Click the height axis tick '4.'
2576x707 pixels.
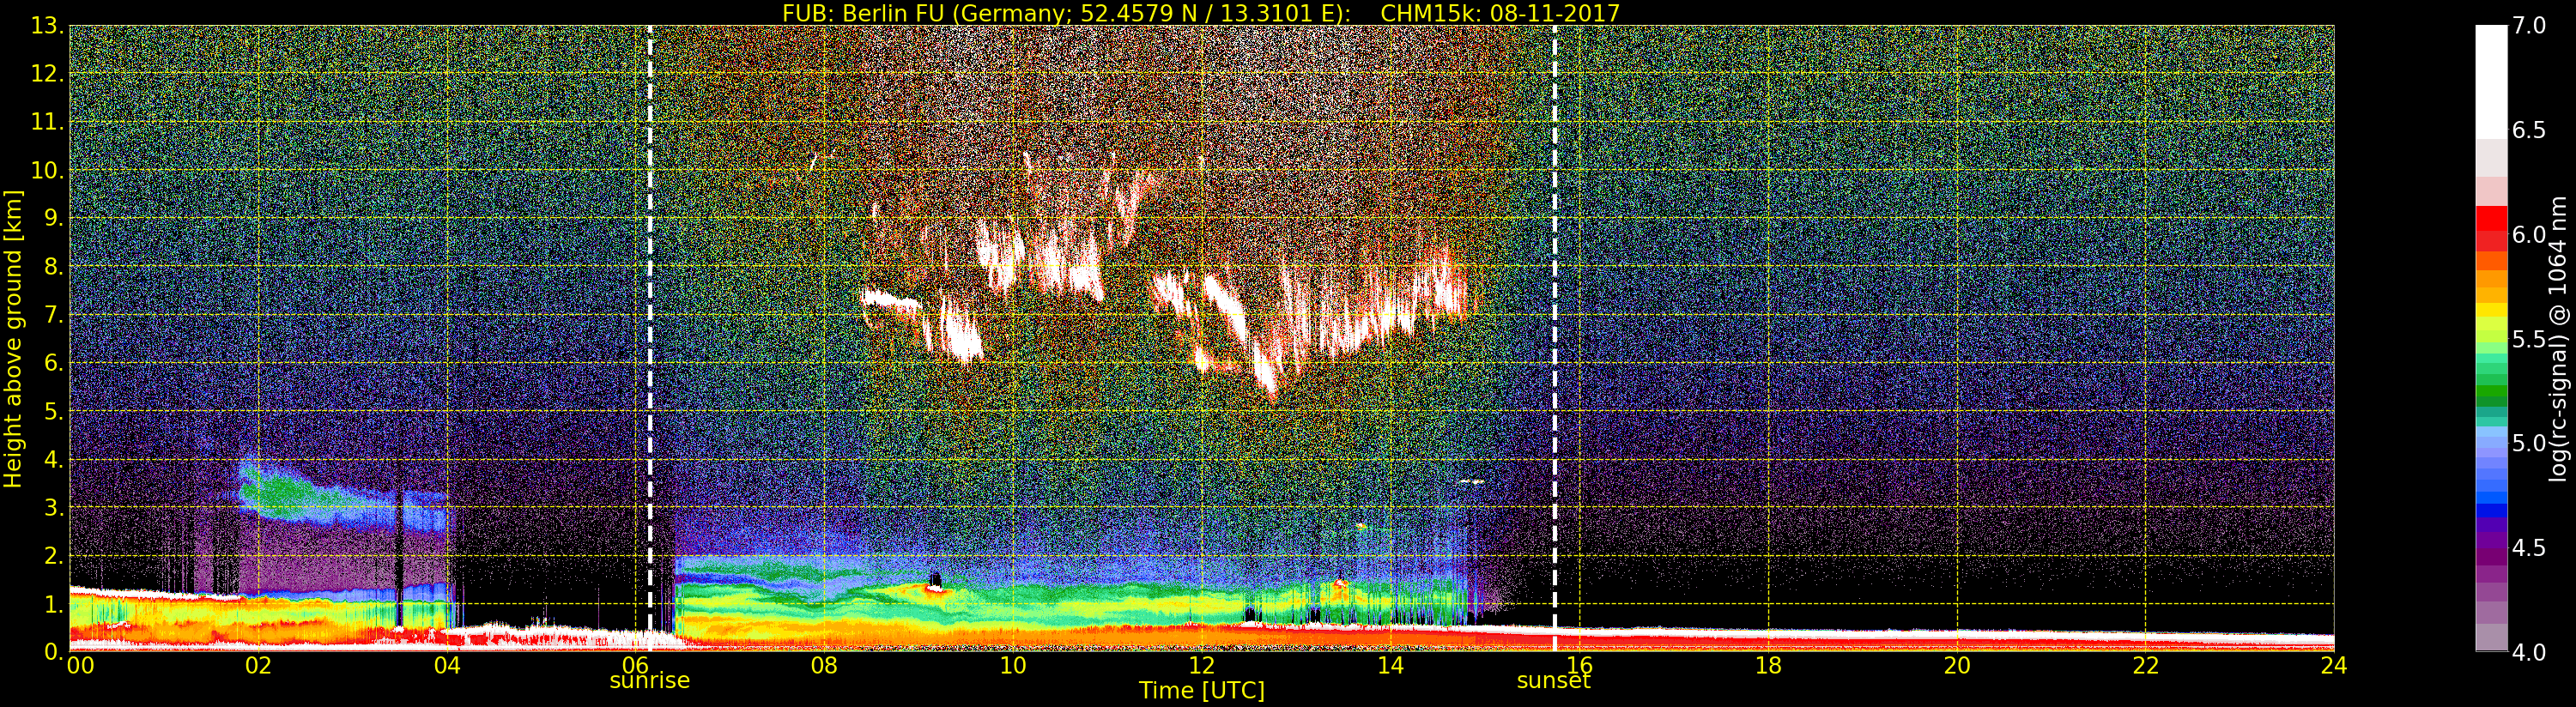(53, 459)
